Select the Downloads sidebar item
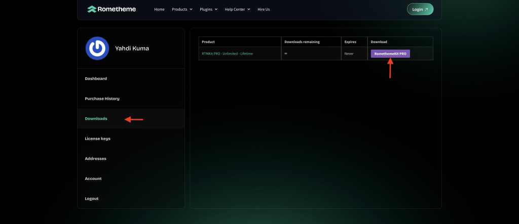Image resolution: width=519 pixels, height=224 pixels. (96, 118)
